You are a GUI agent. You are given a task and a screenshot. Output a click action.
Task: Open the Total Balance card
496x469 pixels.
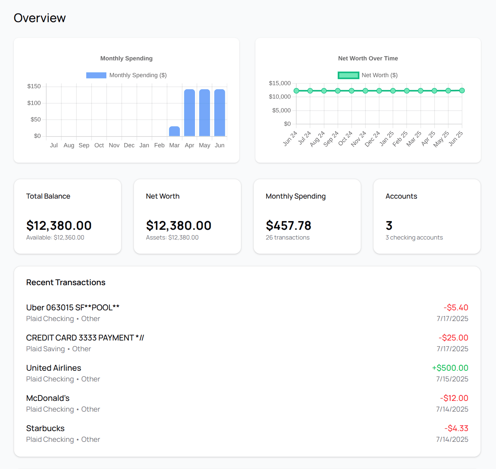pyautogui.click(x=67, y=216)
